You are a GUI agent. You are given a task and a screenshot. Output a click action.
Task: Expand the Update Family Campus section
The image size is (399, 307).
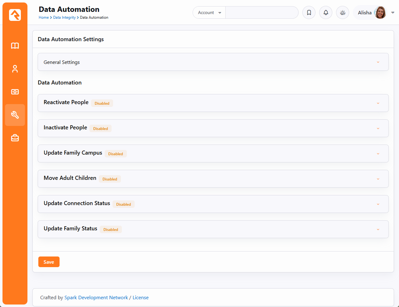[x=213, y=154]
